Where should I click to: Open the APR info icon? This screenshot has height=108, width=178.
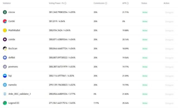pos(128,3)
